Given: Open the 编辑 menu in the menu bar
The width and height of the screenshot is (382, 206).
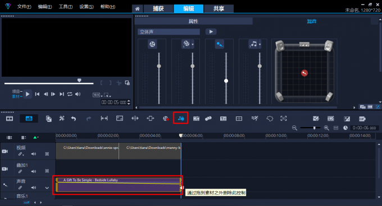Looking at the screenshot, I should [45, 7].
